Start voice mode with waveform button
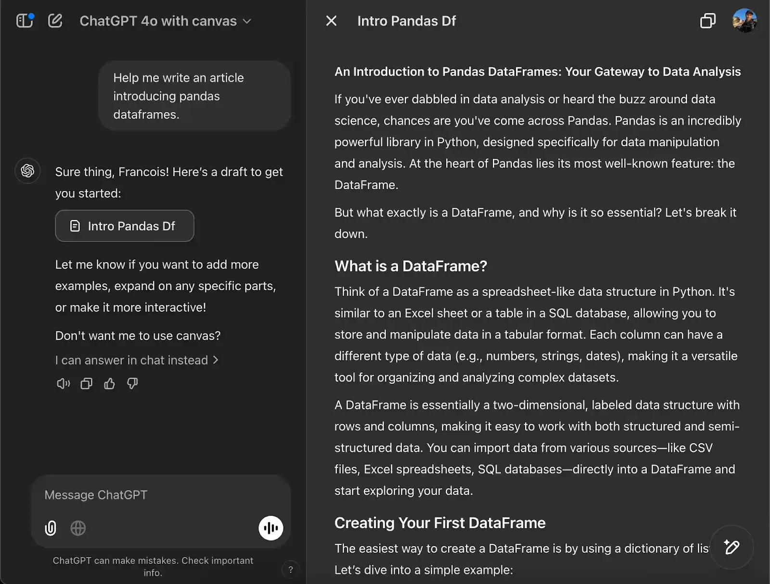Viewport: 770px width, 584px height. [271, 528]
